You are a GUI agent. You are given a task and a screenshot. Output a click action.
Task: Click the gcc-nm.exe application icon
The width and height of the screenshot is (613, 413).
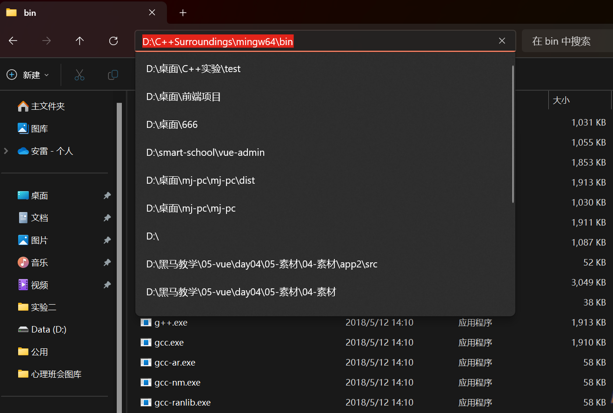coord(146,382)
